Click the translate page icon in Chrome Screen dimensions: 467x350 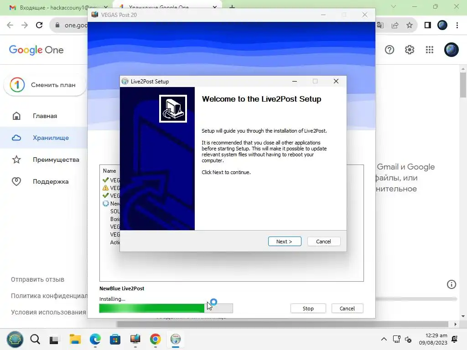click(x=380, y=26)
